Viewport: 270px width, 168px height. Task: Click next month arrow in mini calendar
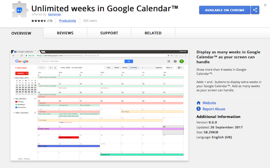pyautogui.click(x=35, y=78)
